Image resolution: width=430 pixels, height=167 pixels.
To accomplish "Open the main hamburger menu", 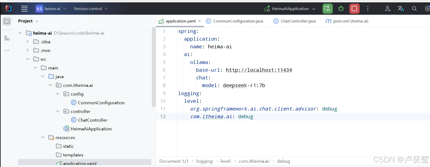I will tap(25, 9).
